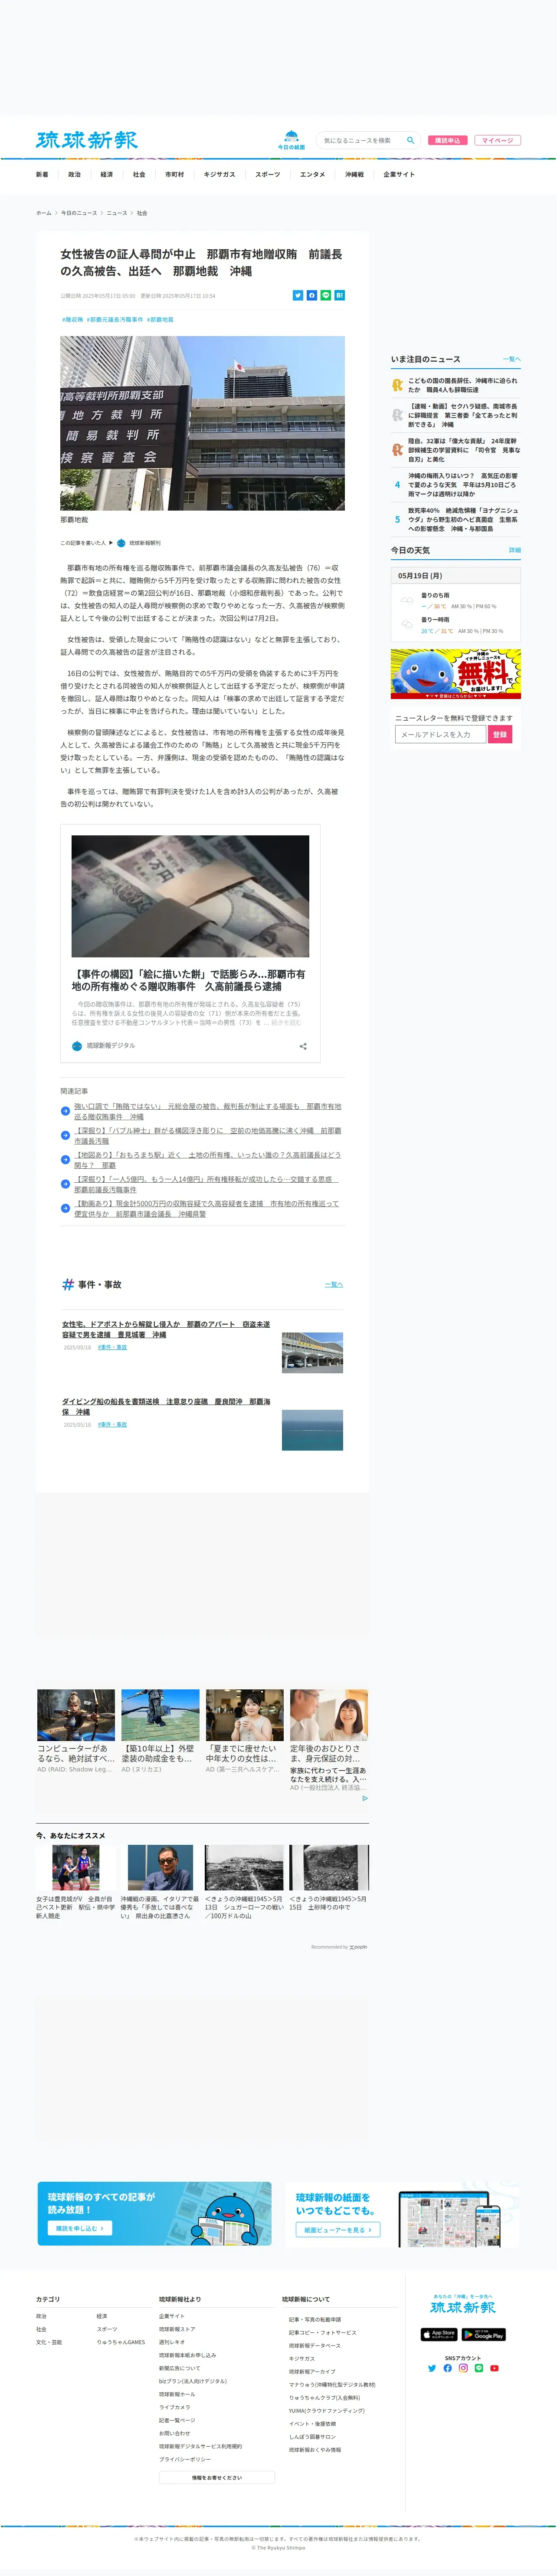Click the search magnifier icon in the header
This screenshot has height=2576, width=557.
point(410,140)
